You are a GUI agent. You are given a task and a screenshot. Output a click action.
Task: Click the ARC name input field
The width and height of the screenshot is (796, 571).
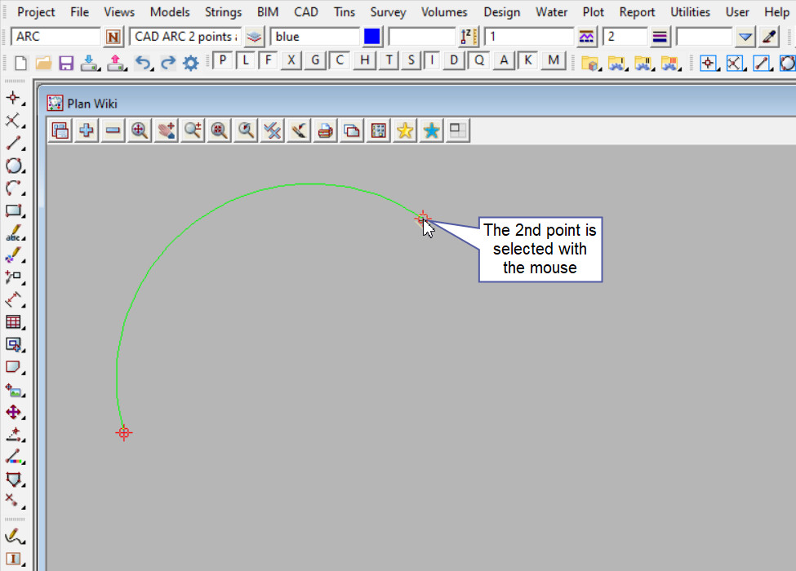pos(56,37)
